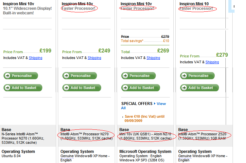Click arrow icon on £269 Add to Basket
This screenshot has height=163, width=246.
pyautogui.click(x=125, y=88)
